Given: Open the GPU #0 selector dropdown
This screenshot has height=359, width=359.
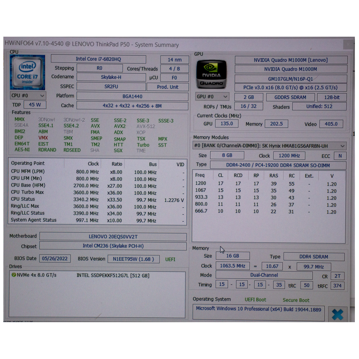Looking at the screenshot, I should [x=212, y=97].
